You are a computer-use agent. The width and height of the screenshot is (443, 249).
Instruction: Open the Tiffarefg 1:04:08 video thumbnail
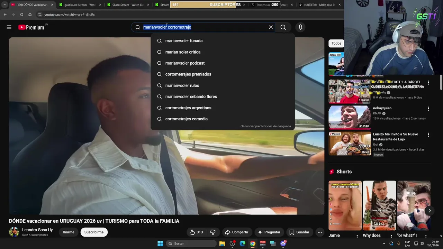click(x=350, y=92)
